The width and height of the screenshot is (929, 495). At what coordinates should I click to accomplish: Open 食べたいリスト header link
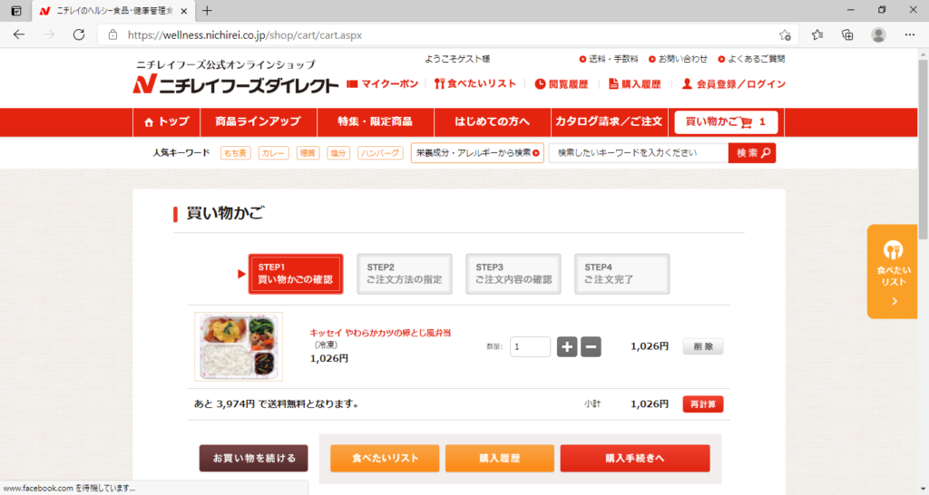(x=475, y=84)
